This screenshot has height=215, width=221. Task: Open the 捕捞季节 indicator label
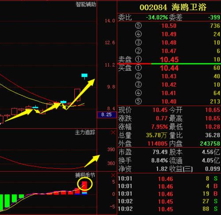(x=85, y=175)
